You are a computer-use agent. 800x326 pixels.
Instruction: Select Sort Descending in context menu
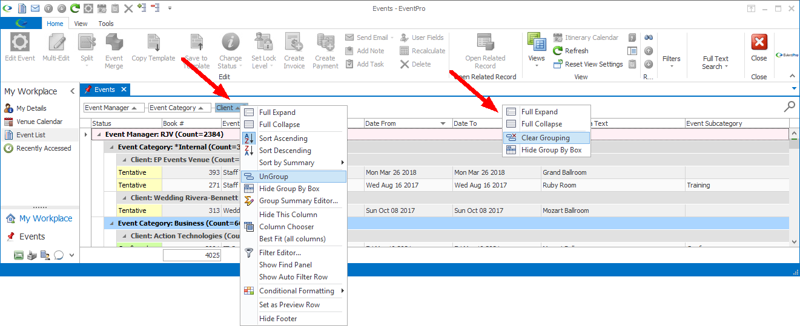tap(294, 151)
